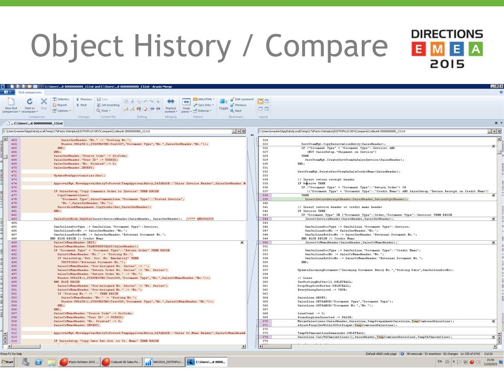This screenshot has width=504, height=378.
Task: Open the application menu button
Action: pyautogui.click(x=8, y=92)
